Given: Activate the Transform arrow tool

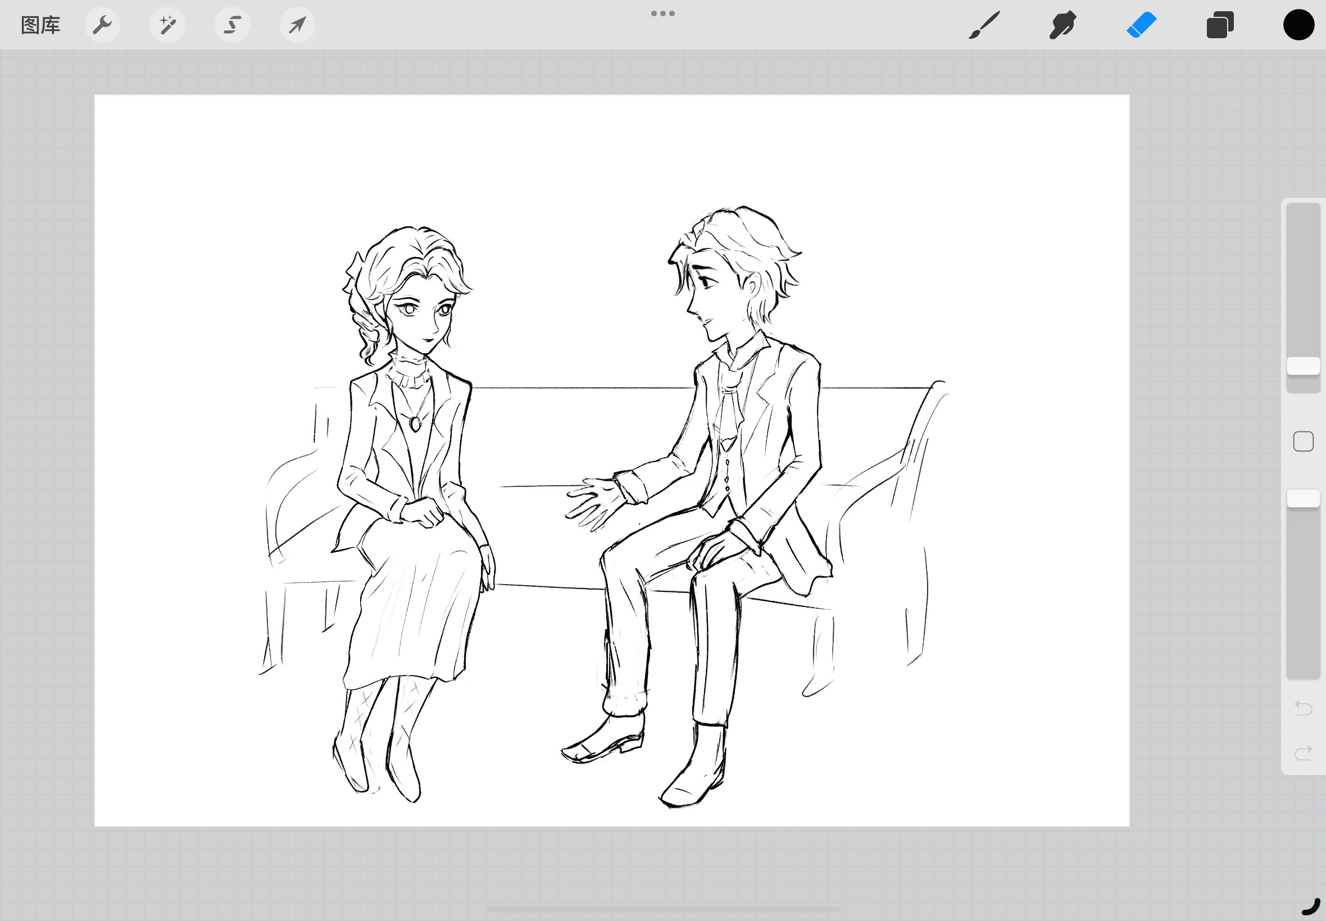Looking at the screenshot, I should (298, 25).
